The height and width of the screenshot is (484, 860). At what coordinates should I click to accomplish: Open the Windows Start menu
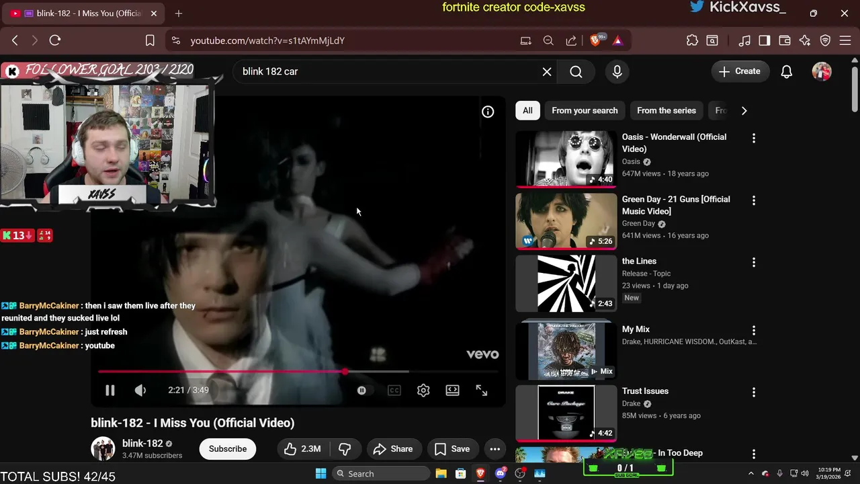(x=320, y=473)
